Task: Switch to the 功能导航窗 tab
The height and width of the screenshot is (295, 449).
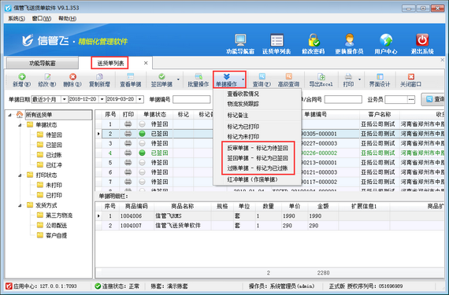Action: click(43, 63)
